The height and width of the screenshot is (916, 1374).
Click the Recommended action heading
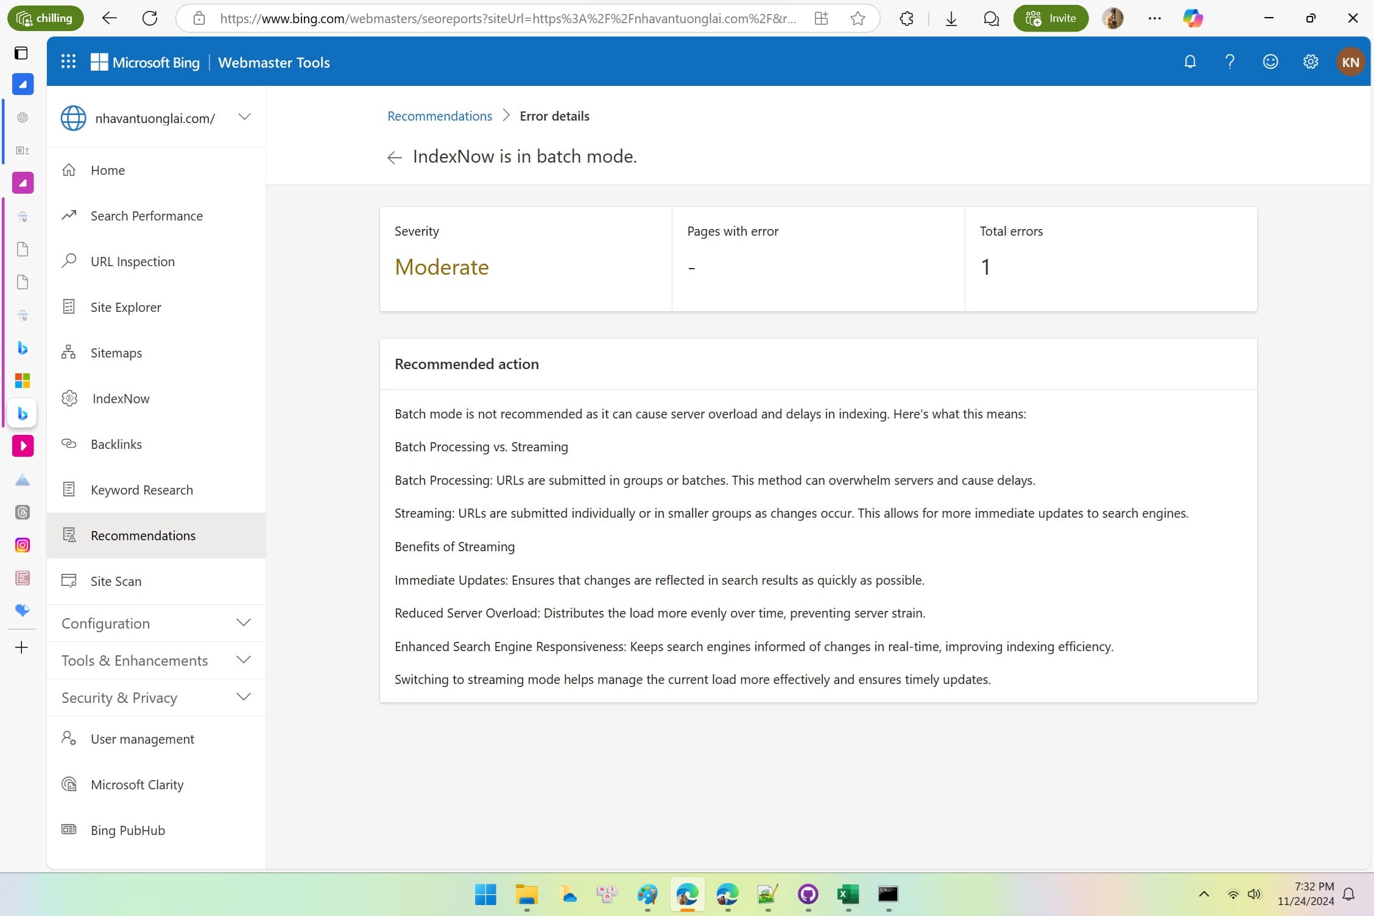pos(467,364)
